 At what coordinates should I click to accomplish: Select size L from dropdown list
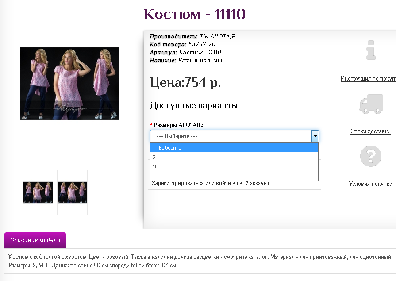pos(234,176)
